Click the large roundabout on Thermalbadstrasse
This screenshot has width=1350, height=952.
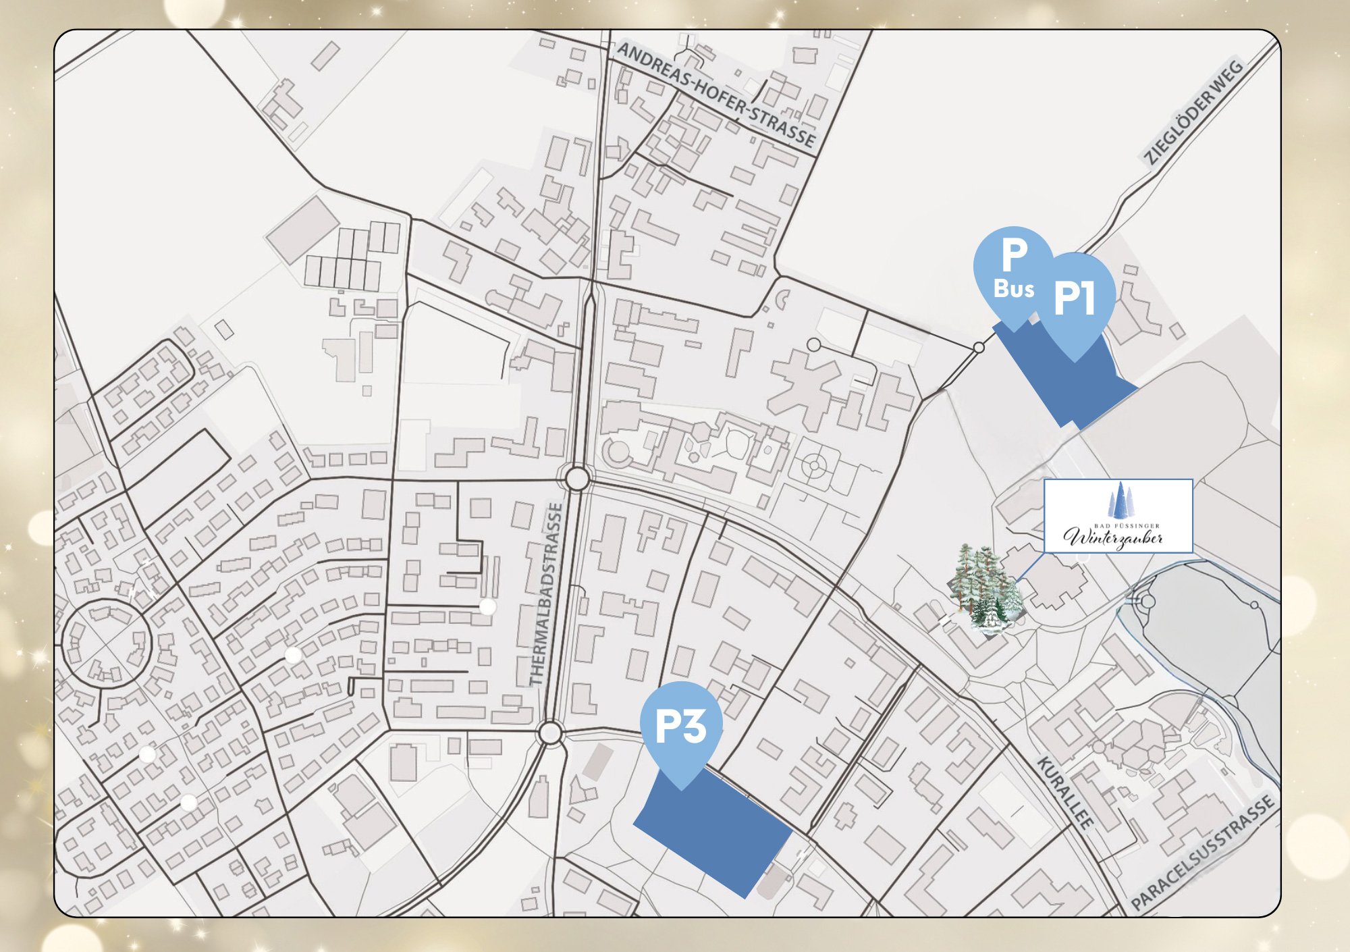pos(577,479)
